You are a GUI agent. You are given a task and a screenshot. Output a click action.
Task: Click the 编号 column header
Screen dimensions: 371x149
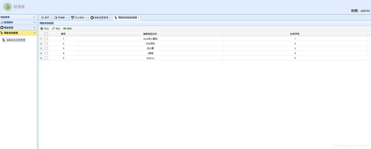63,34
